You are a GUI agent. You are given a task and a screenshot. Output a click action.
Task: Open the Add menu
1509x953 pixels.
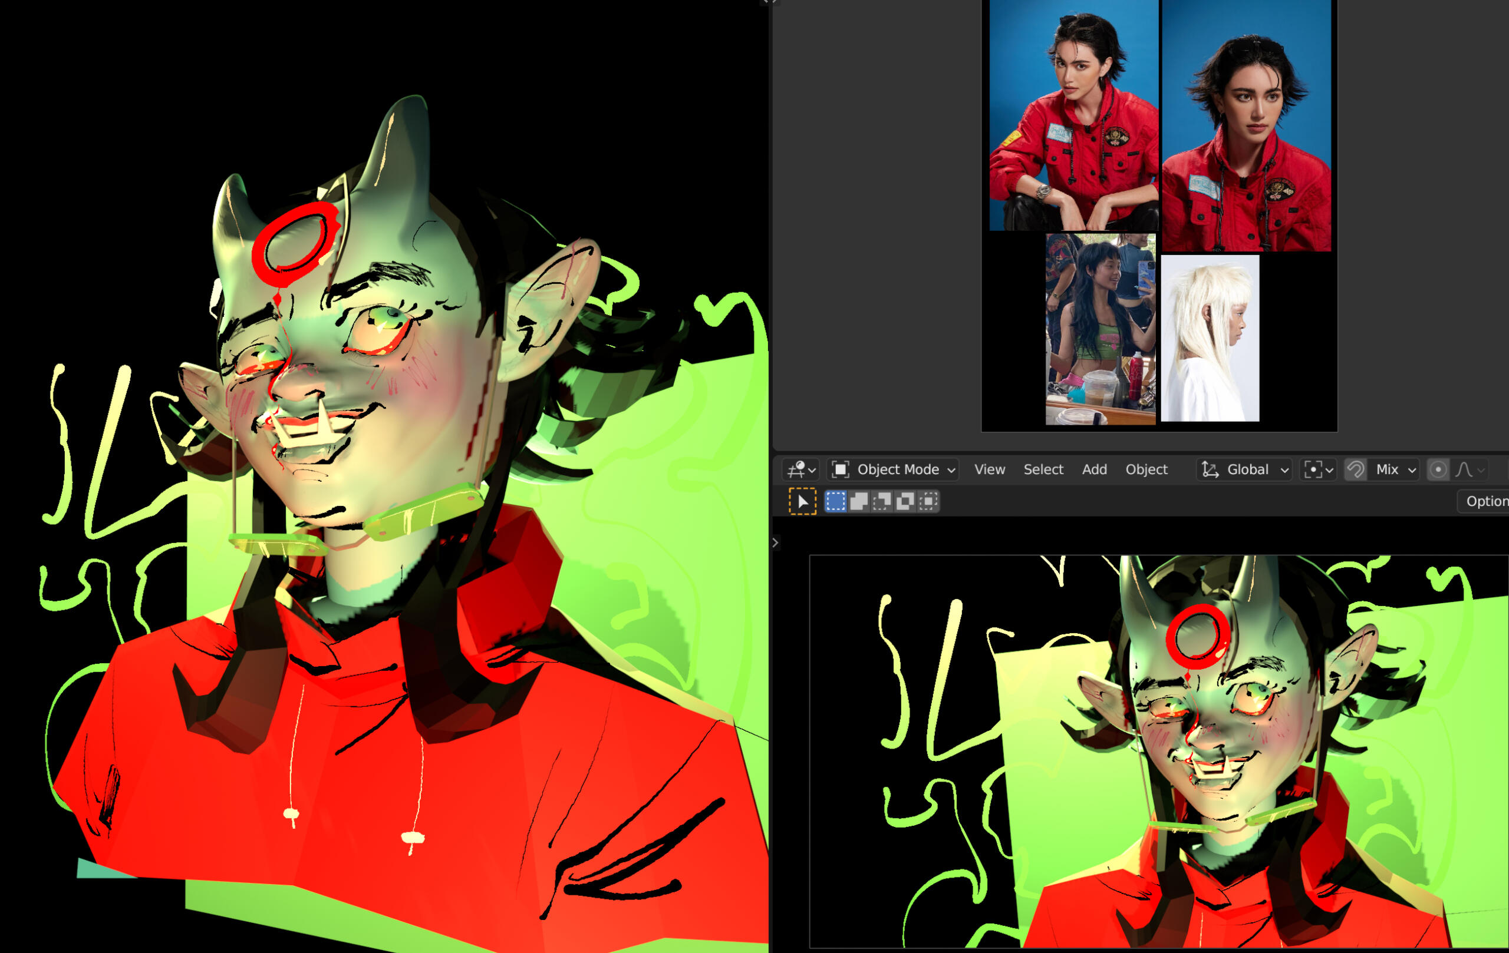1094,469
